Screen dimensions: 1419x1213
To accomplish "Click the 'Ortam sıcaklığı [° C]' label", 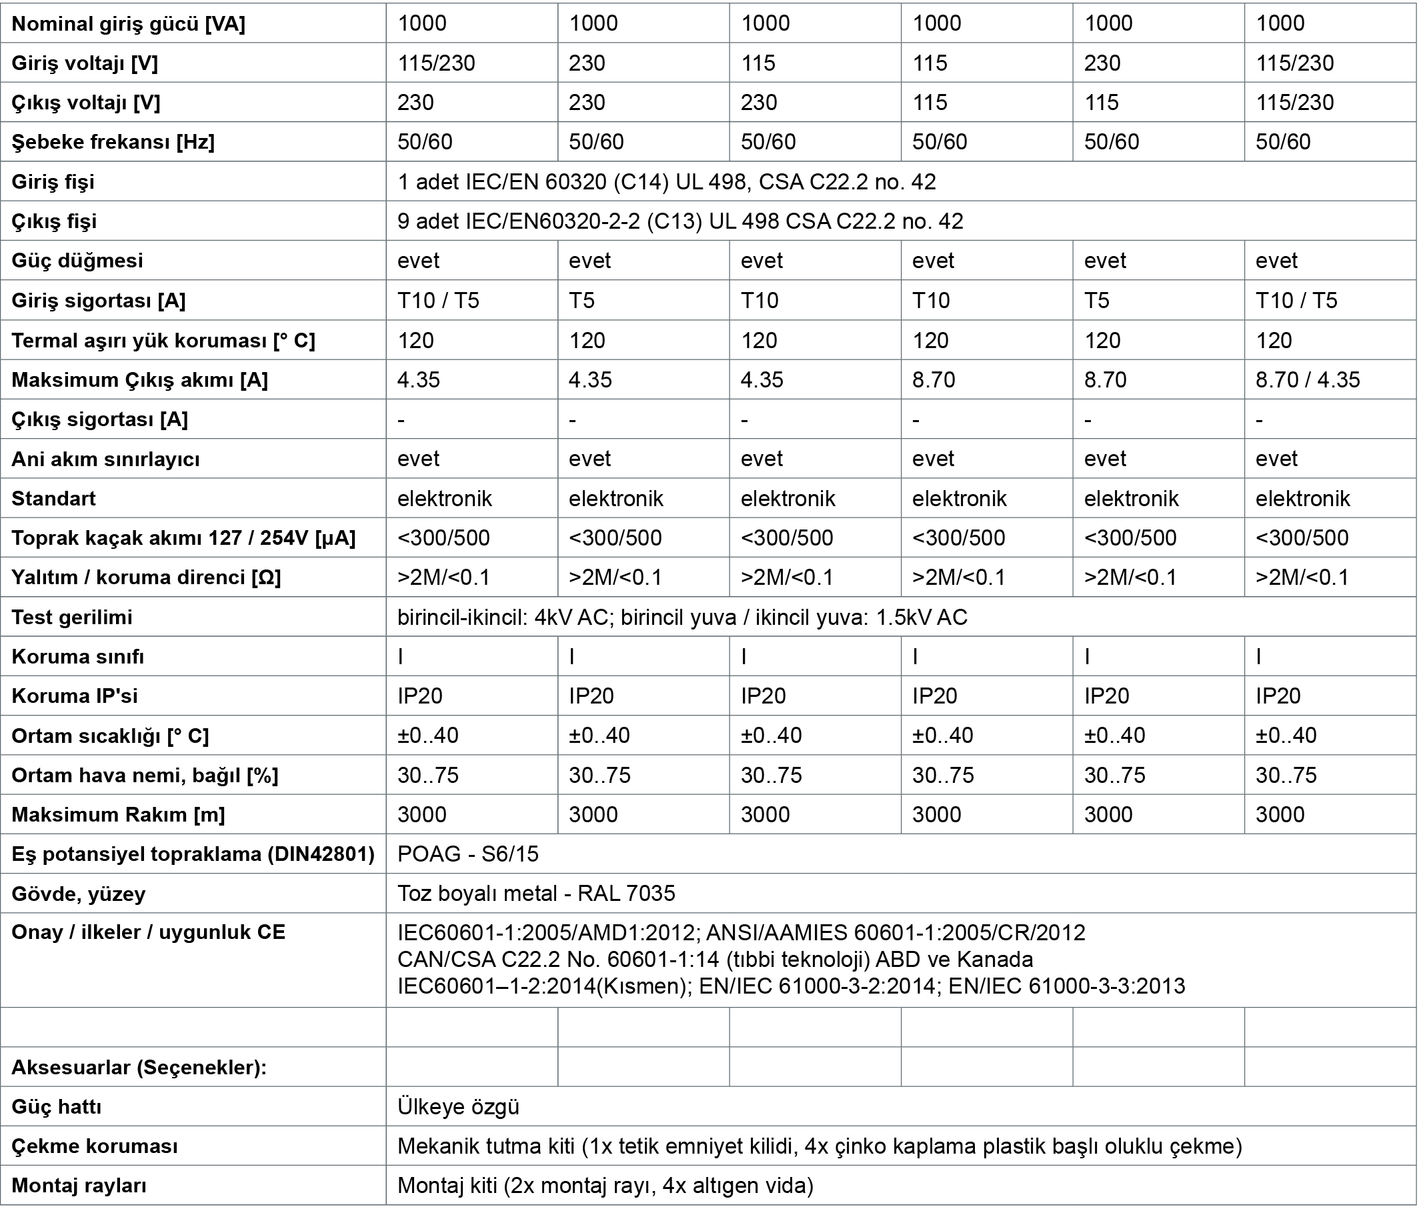I will 110,736.
